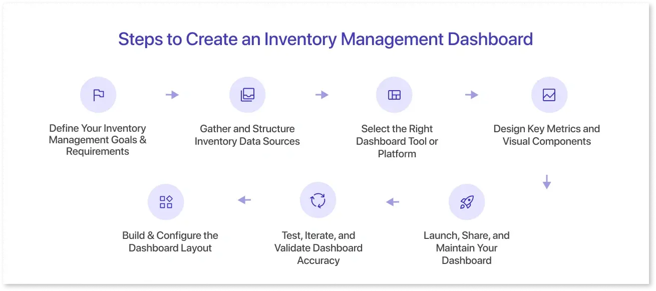The width and height of the screenshot is (656, 291).
Task: Click 'Gather and Structure Inventory Data Sources' label
Action: click(247, 135)
